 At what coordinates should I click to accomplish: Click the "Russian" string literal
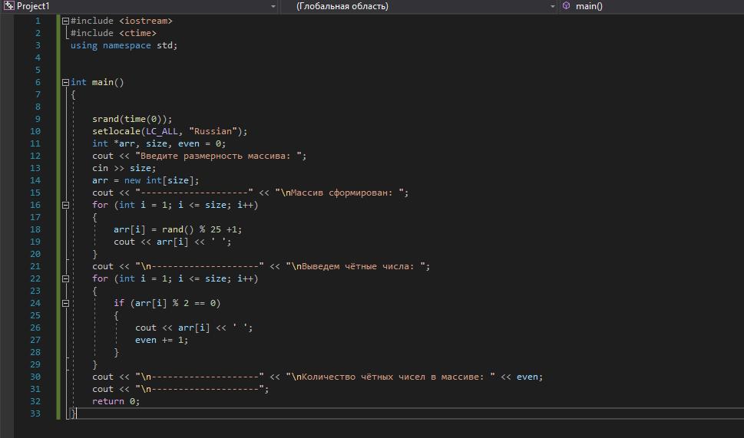pyautogui.click(x=213, y=131)
